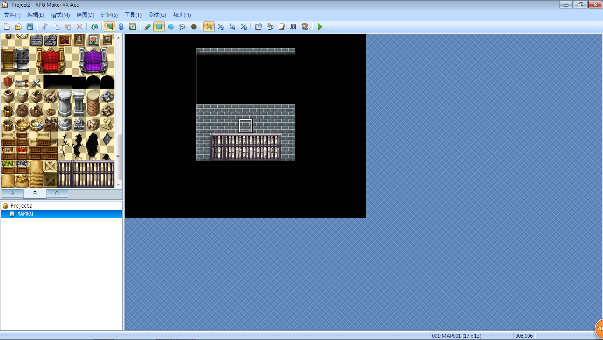Open the Character Generator icon

(x=305, y=27)
